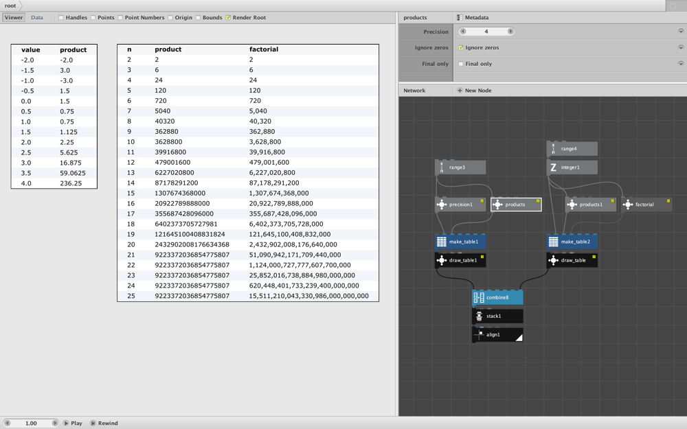Click cell 59.0625 in small table
687x429 pixels.
click(x=73, y=173)
